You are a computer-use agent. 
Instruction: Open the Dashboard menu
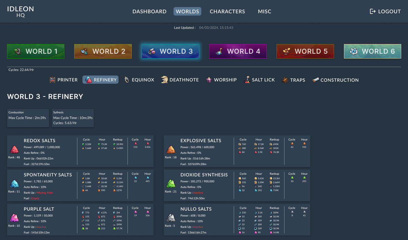pos(149,11)
